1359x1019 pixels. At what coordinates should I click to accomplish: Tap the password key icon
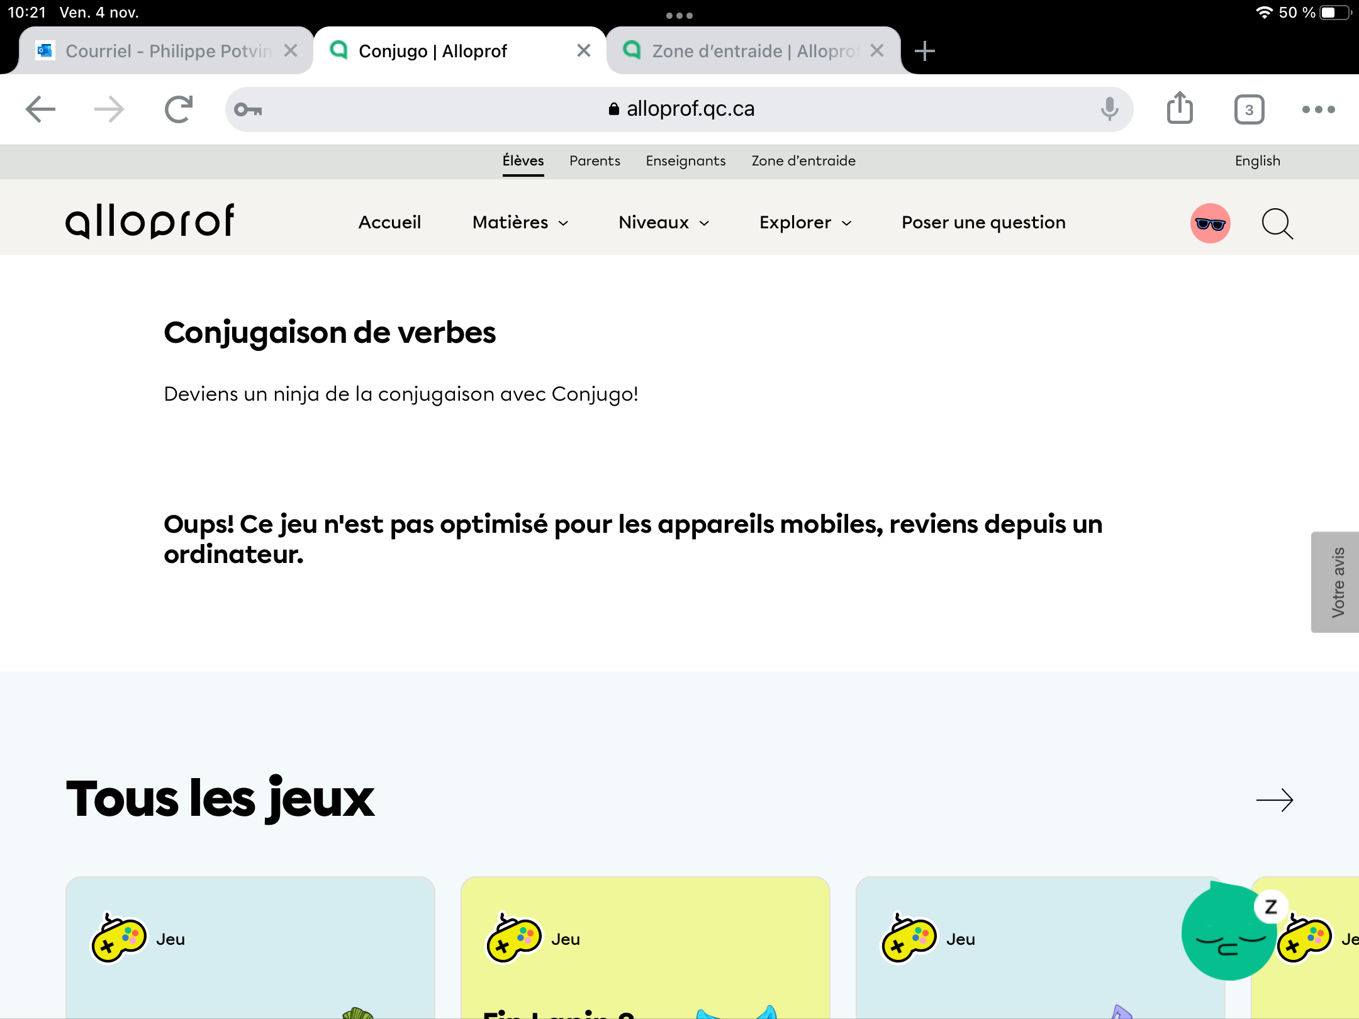(248, 109)
